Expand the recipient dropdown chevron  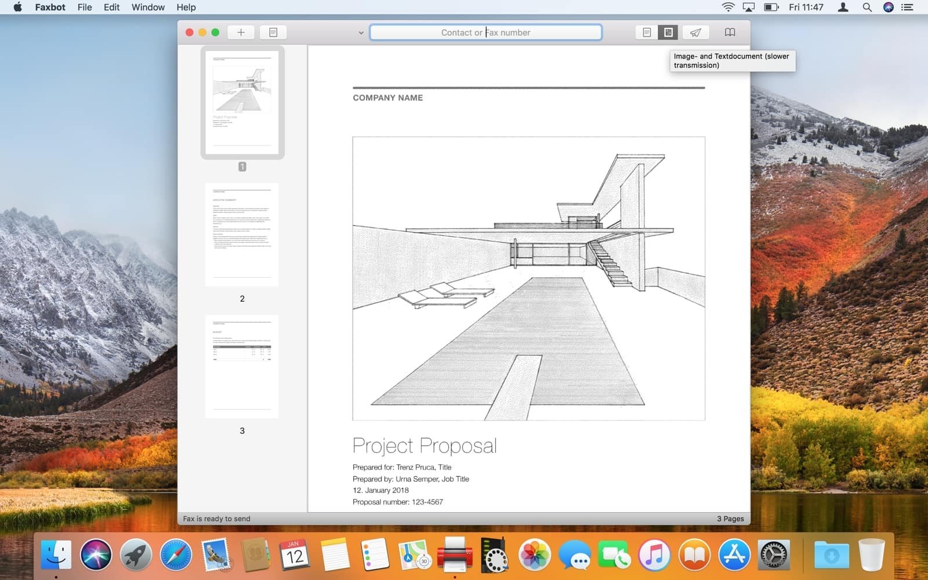[361, 33]
